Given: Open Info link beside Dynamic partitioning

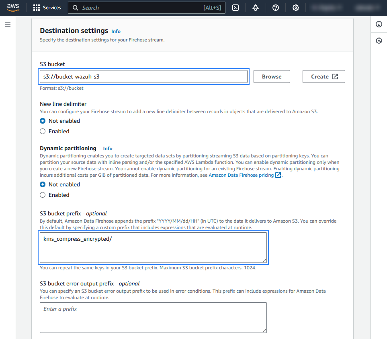Looking at the screenshot, I should pos(108,148).
